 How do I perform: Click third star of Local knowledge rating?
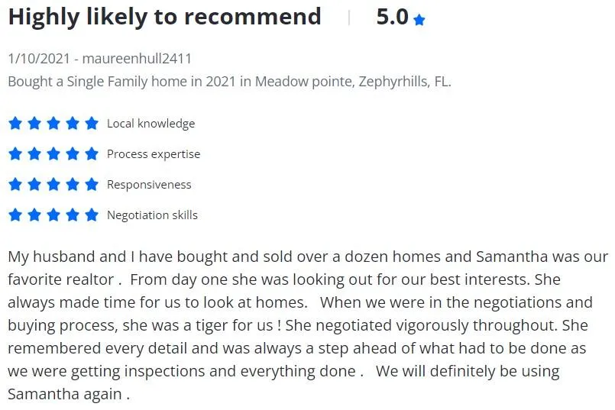53,123
